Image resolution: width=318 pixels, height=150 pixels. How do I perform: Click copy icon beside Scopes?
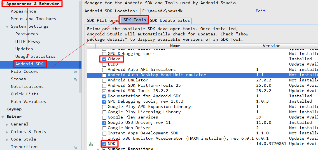coord(76,79)
